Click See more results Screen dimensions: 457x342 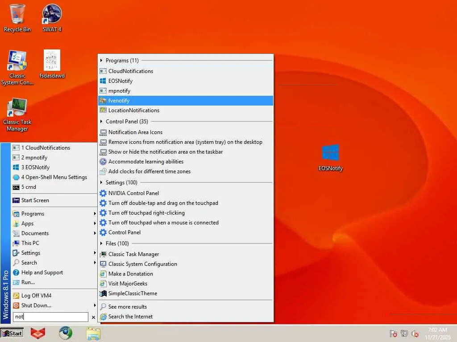tap(186, 307)
